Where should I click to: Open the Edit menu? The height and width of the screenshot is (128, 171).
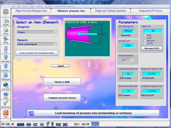(19, 6)
